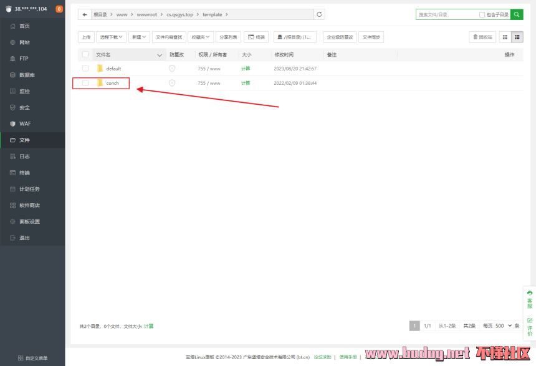Open the 每页 500 page size dropdown

[503, 325]
